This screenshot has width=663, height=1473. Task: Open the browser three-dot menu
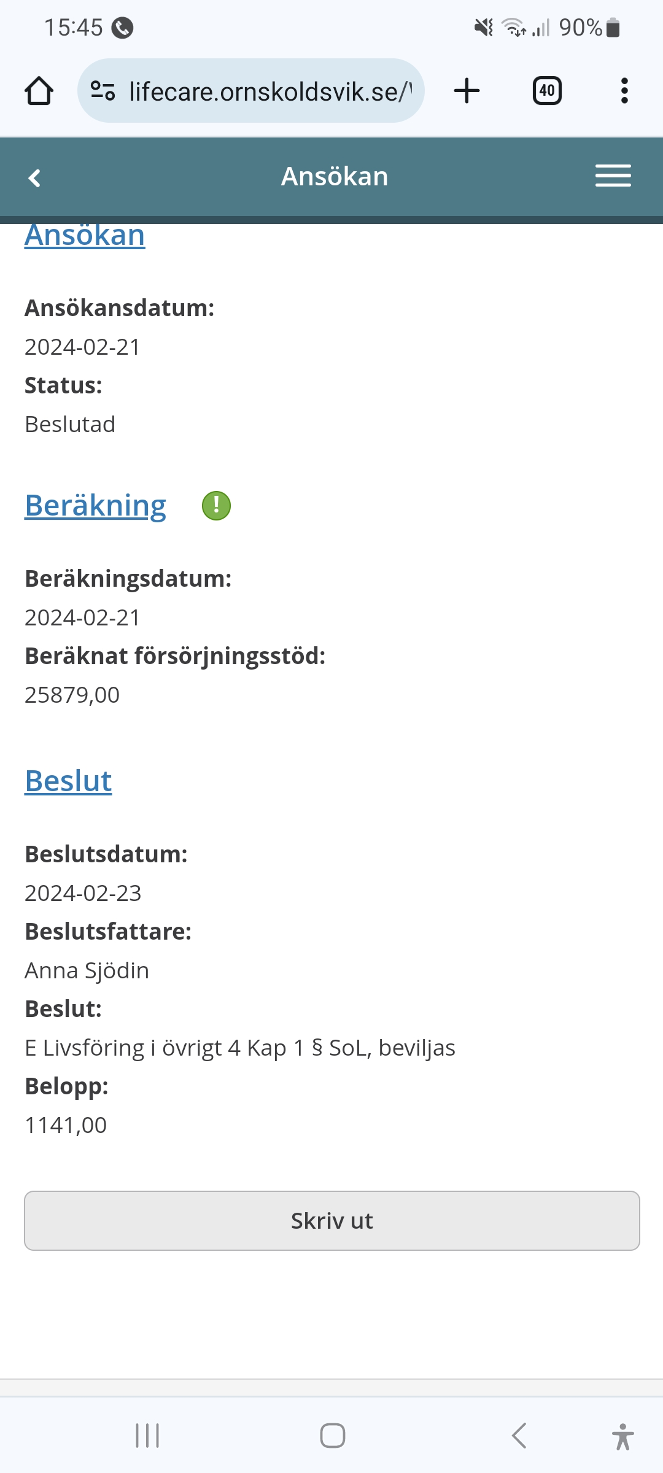pyautogui.click(x=624, y=91)
